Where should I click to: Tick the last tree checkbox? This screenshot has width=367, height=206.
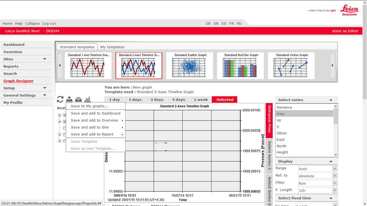click(65, 141)
